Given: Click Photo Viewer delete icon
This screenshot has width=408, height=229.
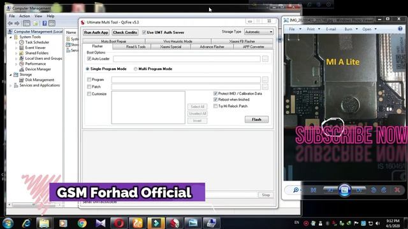Looking at the screenshot, I should [x=397, y=190].
